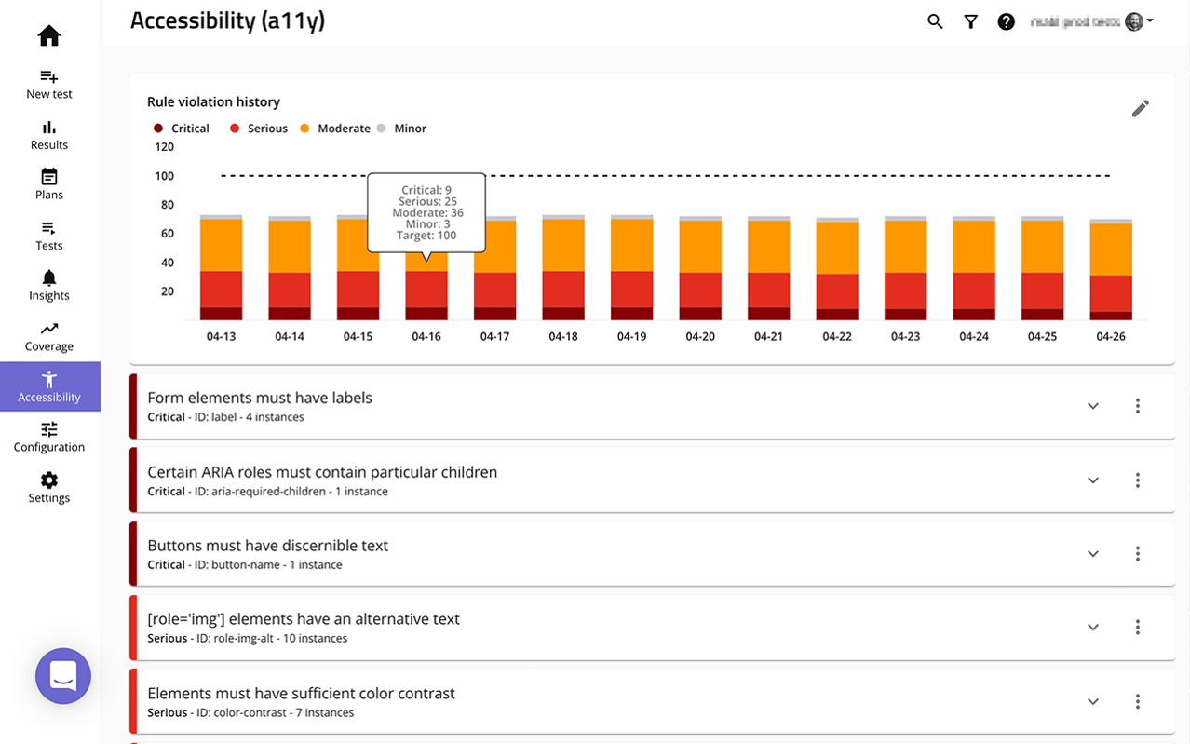Edit the Rule violation history chart

(x=1140, y=108)
